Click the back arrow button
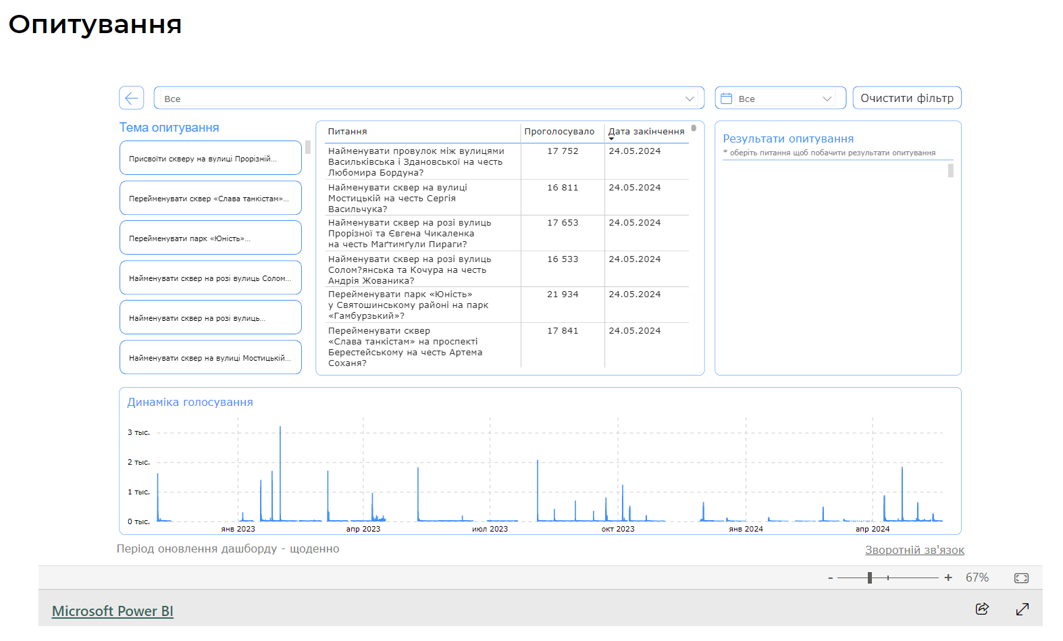 tap(132, 98)
